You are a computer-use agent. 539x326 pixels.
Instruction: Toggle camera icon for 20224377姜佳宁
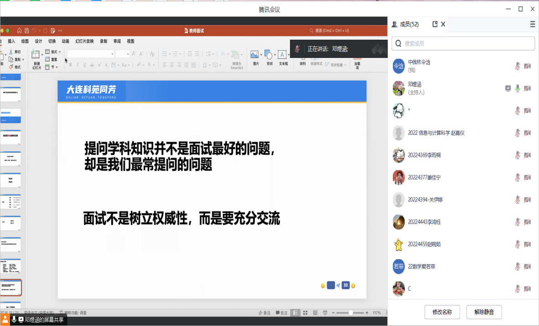pos(527,177)
